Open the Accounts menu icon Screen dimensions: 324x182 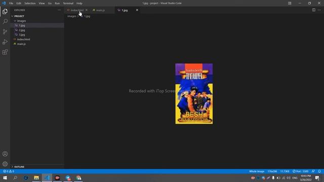5,154
